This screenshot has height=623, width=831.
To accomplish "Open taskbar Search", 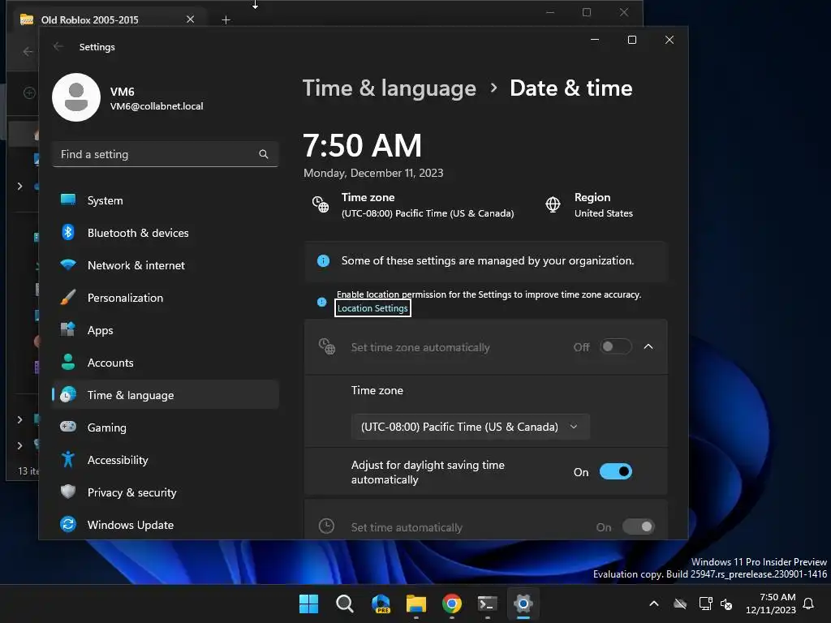I will pyautogui.click(x=344, y=604).
